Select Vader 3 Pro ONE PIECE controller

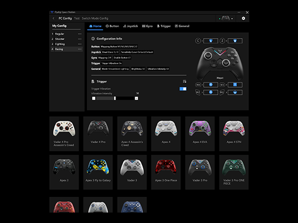[234, 172]
